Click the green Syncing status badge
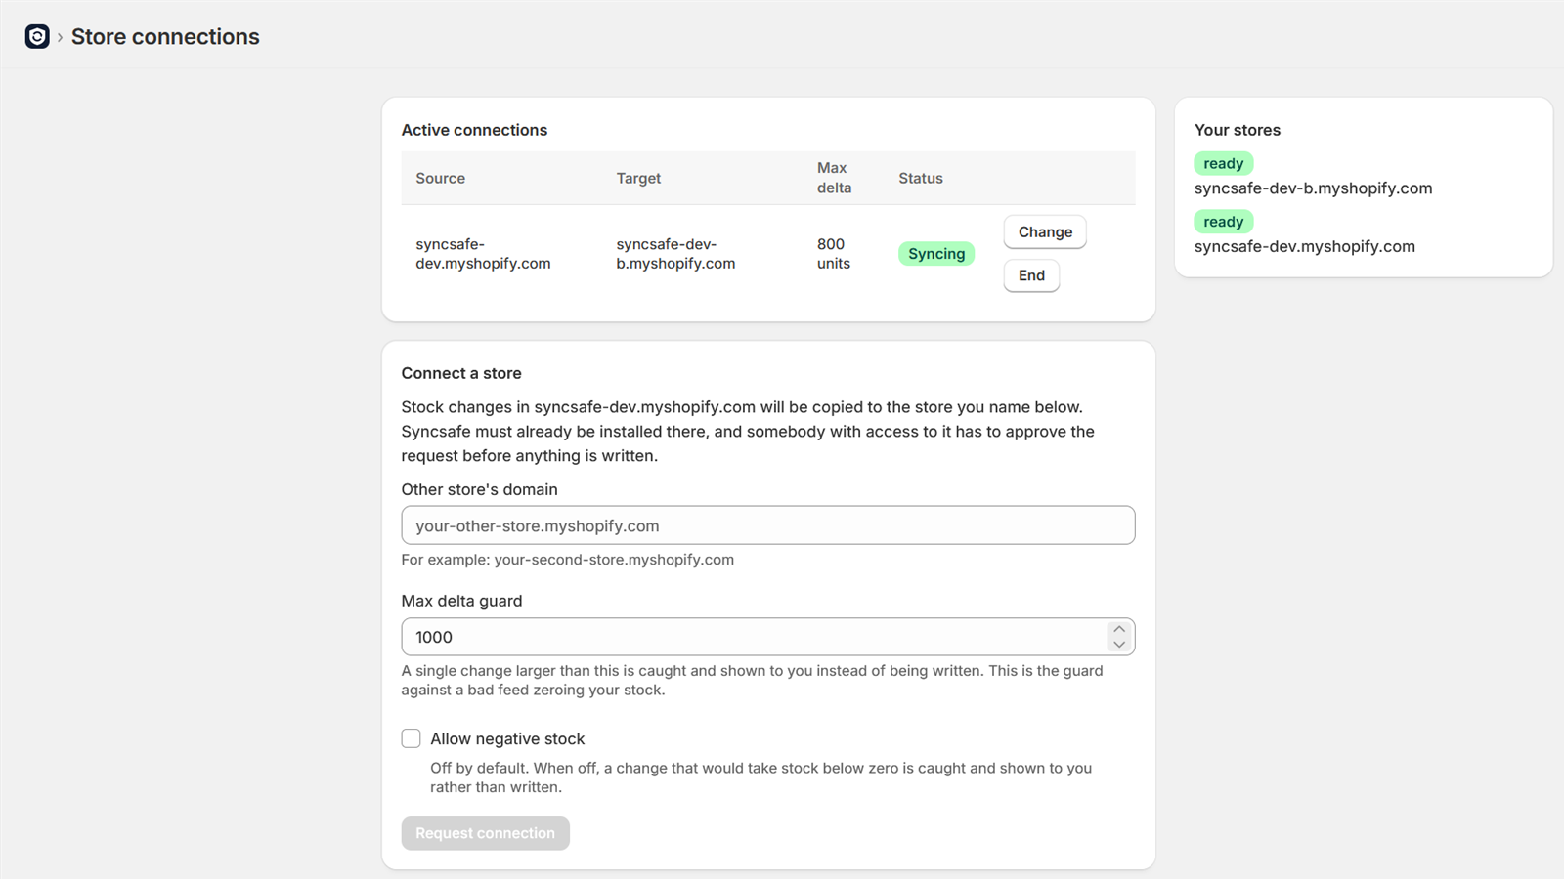Screen dimensions: 1564x879 pyautogui.click(x=936, y=254)
